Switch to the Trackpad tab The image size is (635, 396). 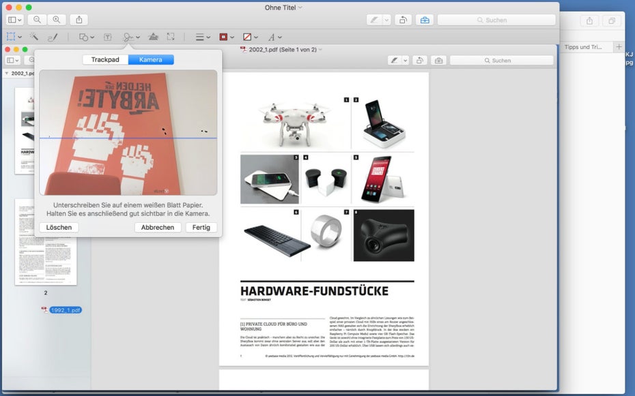pyautogui.click(x=105, y=60)
